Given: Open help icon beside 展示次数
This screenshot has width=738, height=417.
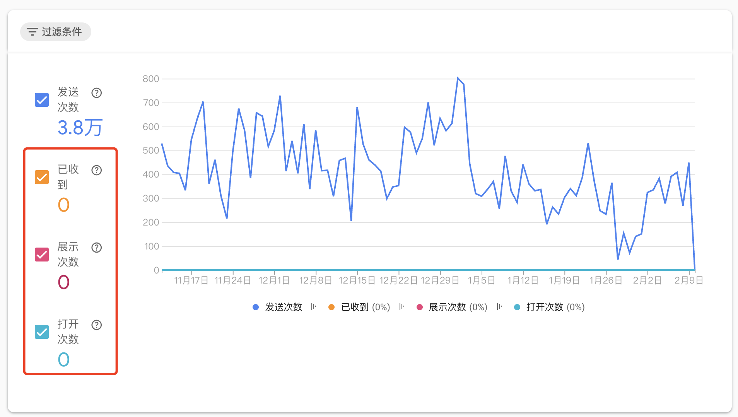Looking at the screenshot, I should [x=97, y=248].
